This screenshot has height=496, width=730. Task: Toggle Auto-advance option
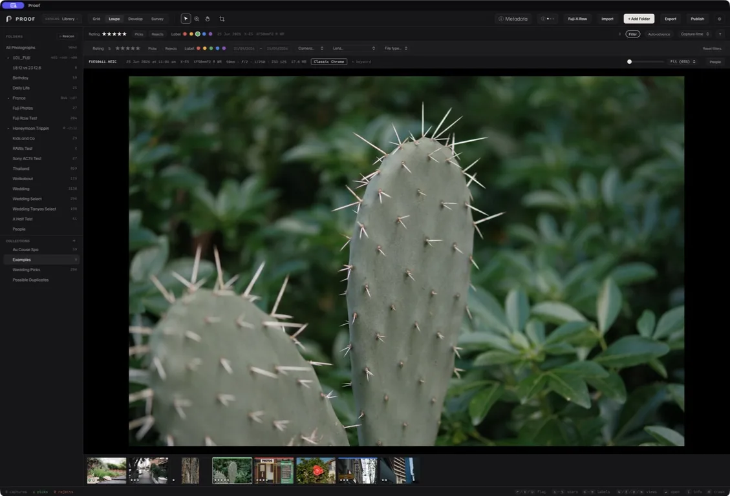[x=659, y=34]
